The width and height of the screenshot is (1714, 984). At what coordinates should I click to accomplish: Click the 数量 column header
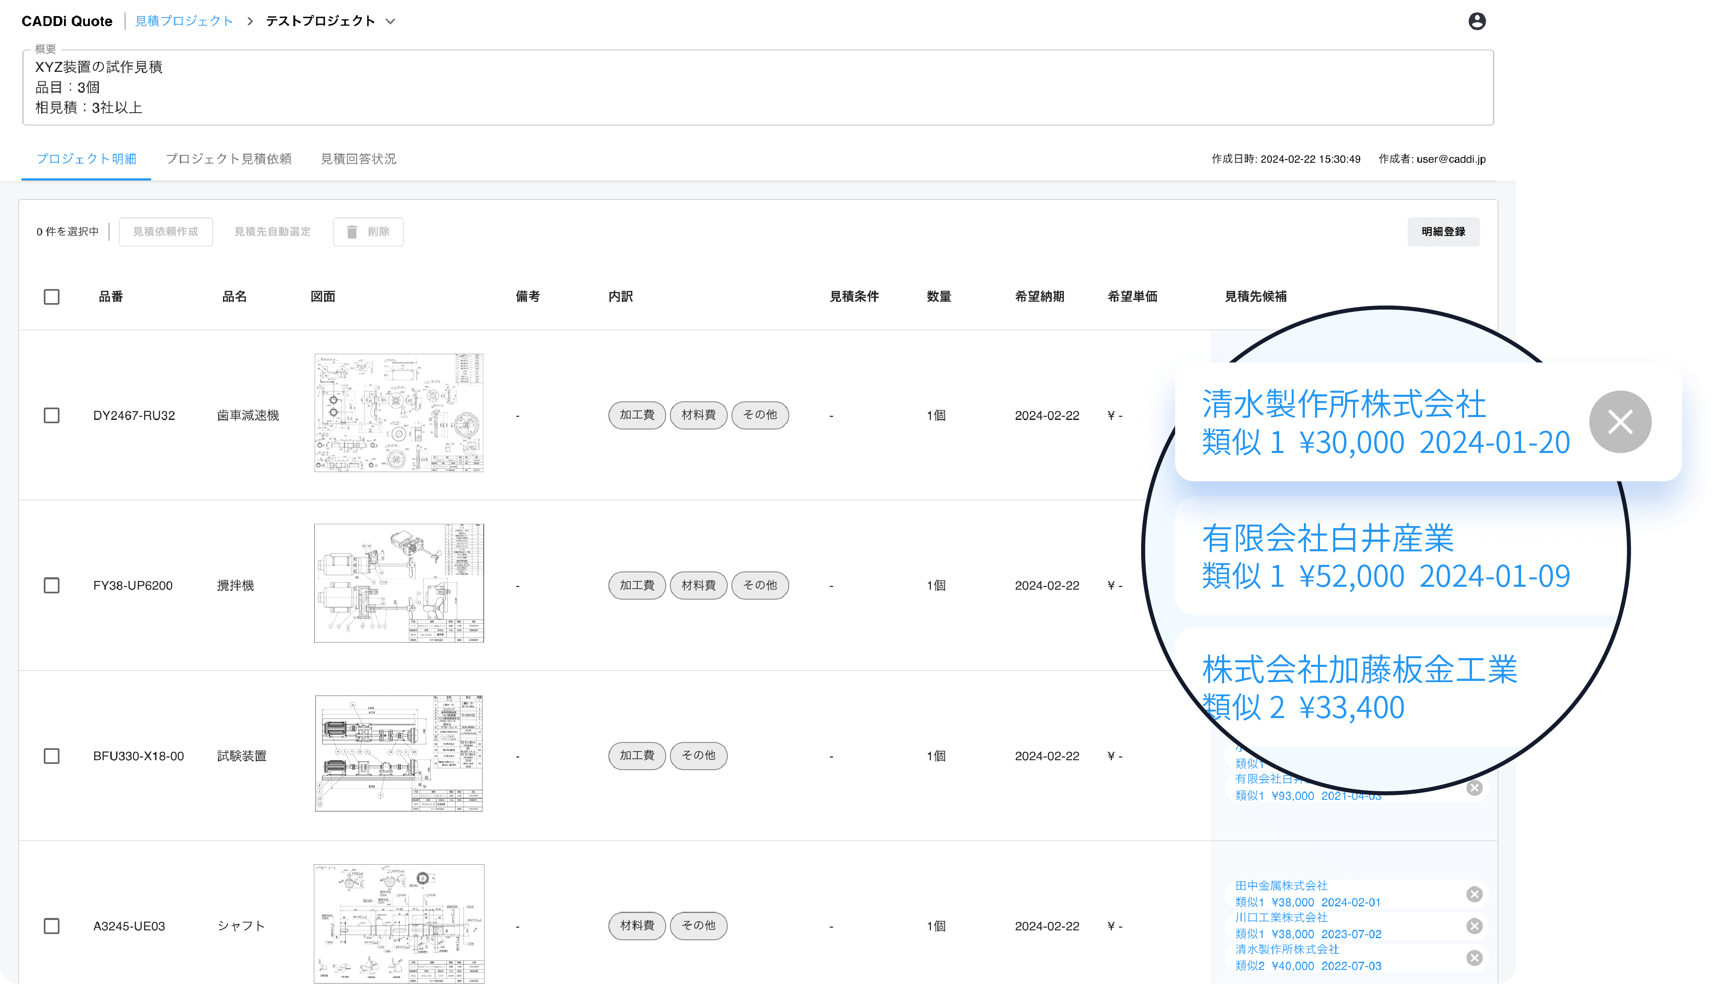coord(939,297)
